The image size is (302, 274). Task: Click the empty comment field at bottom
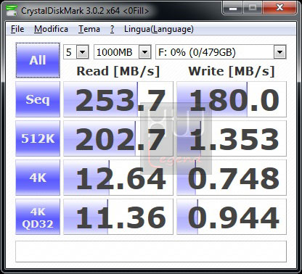[x=151, y=252]
